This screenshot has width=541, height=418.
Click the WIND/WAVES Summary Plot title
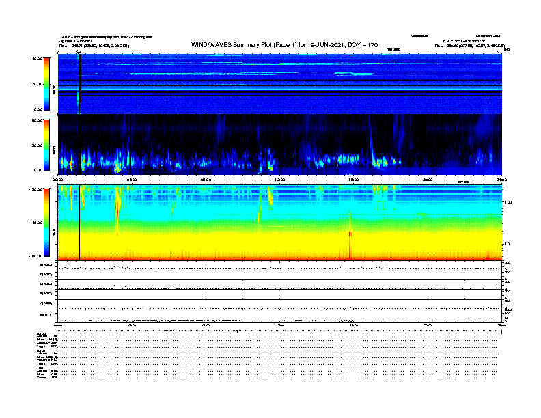(284, 45)
